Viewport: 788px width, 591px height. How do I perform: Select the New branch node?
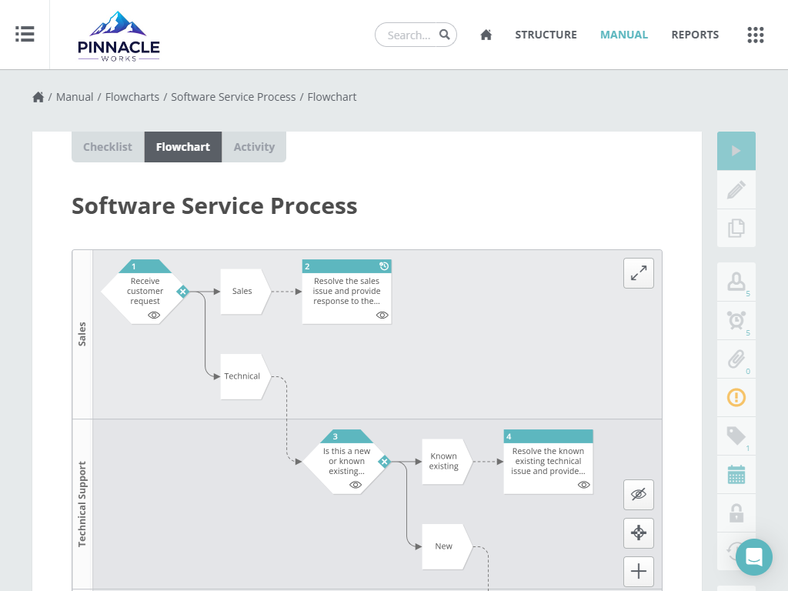coord(447,546)
